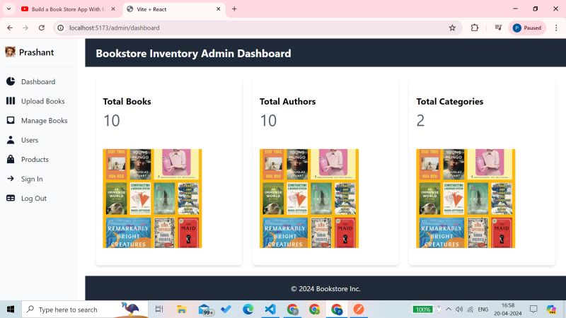Open a new browser tab
Image resolution: width=566 pixels, height=318 pixels.
click(x=234, y=9)
